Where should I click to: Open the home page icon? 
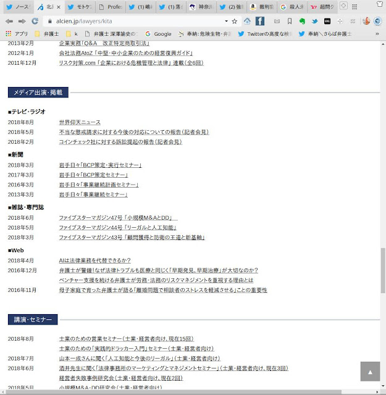tap(247, 21)
